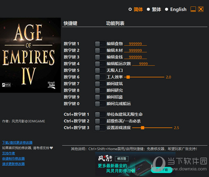Viewport: 209px width, 177px height.
Task: Click the 设置游戏速度 slider handle
Action: (142, 128)
